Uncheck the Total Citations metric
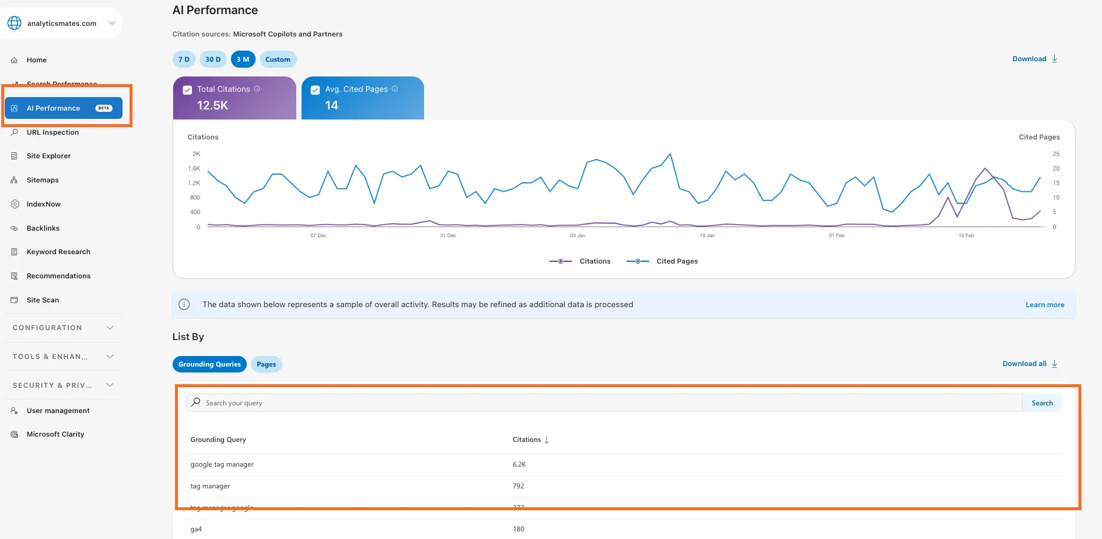 click(x=187, y=89)
